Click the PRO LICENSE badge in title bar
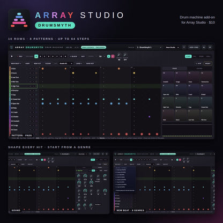Screen dimensions: 223x223 tap(94, 47)
